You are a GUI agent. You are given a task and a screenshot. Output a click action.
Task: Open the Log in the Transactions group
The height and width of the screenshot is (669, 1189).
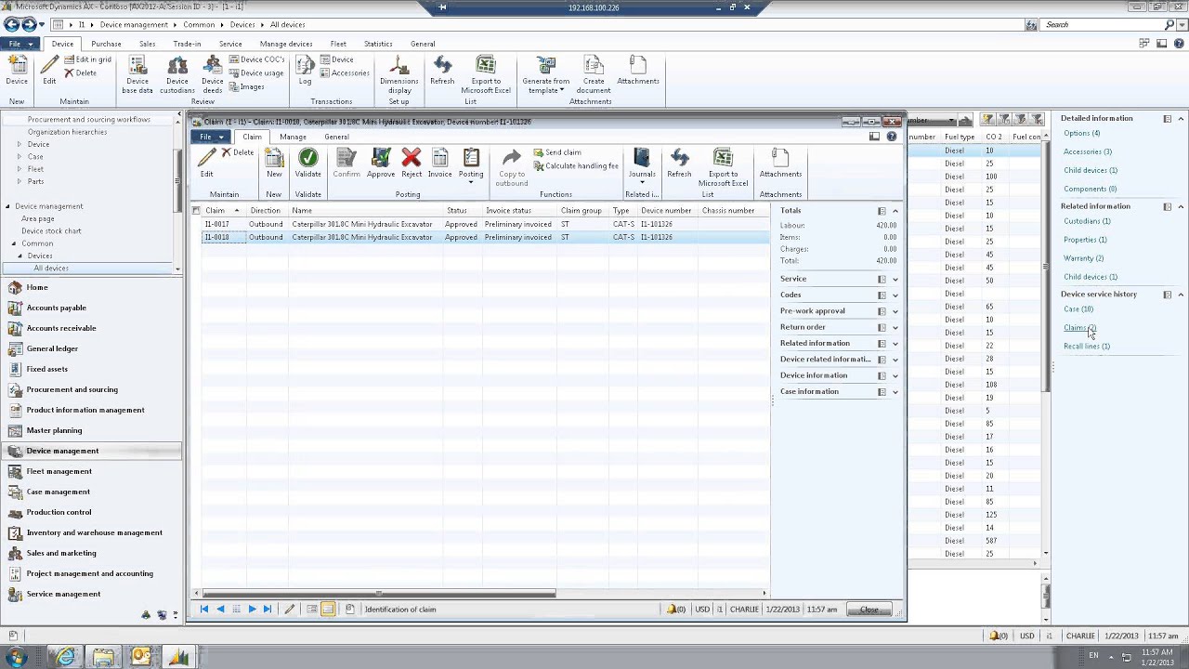click(x=305, y=71)
